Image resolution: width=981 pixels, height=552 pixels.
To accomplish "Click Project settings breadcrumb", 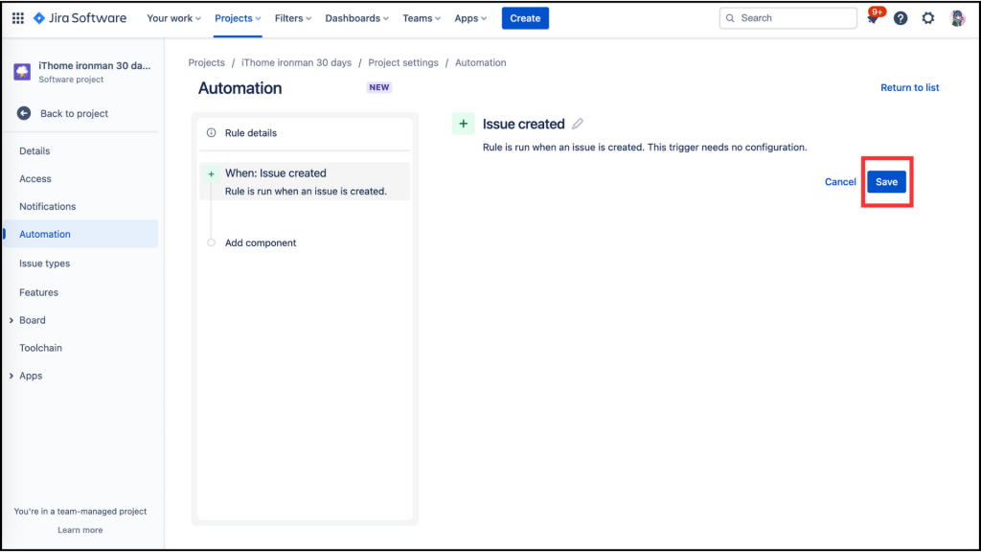I will (403, 62).
